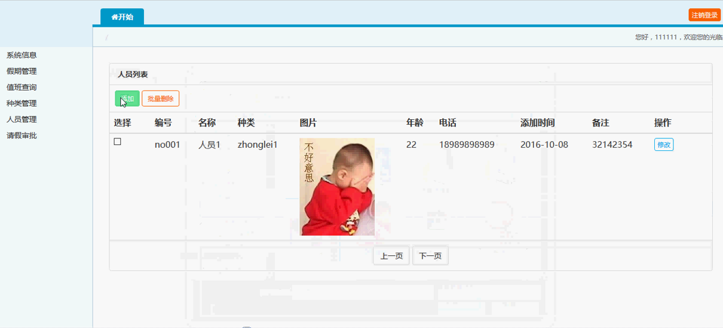Image resolution: width=723 pixels, height=328 pixels.
Task: Select the date 2016-10-08
Action: pyautogui.click(x=544, y=144)
